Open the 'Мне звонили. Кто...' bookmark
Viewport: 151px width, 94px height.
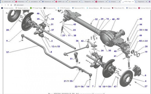(50, 8)
